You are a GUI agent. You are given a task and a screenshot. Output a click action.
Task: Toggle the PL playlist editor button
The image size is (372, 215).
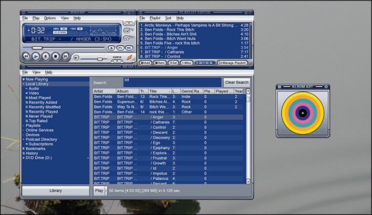point(120,48)
